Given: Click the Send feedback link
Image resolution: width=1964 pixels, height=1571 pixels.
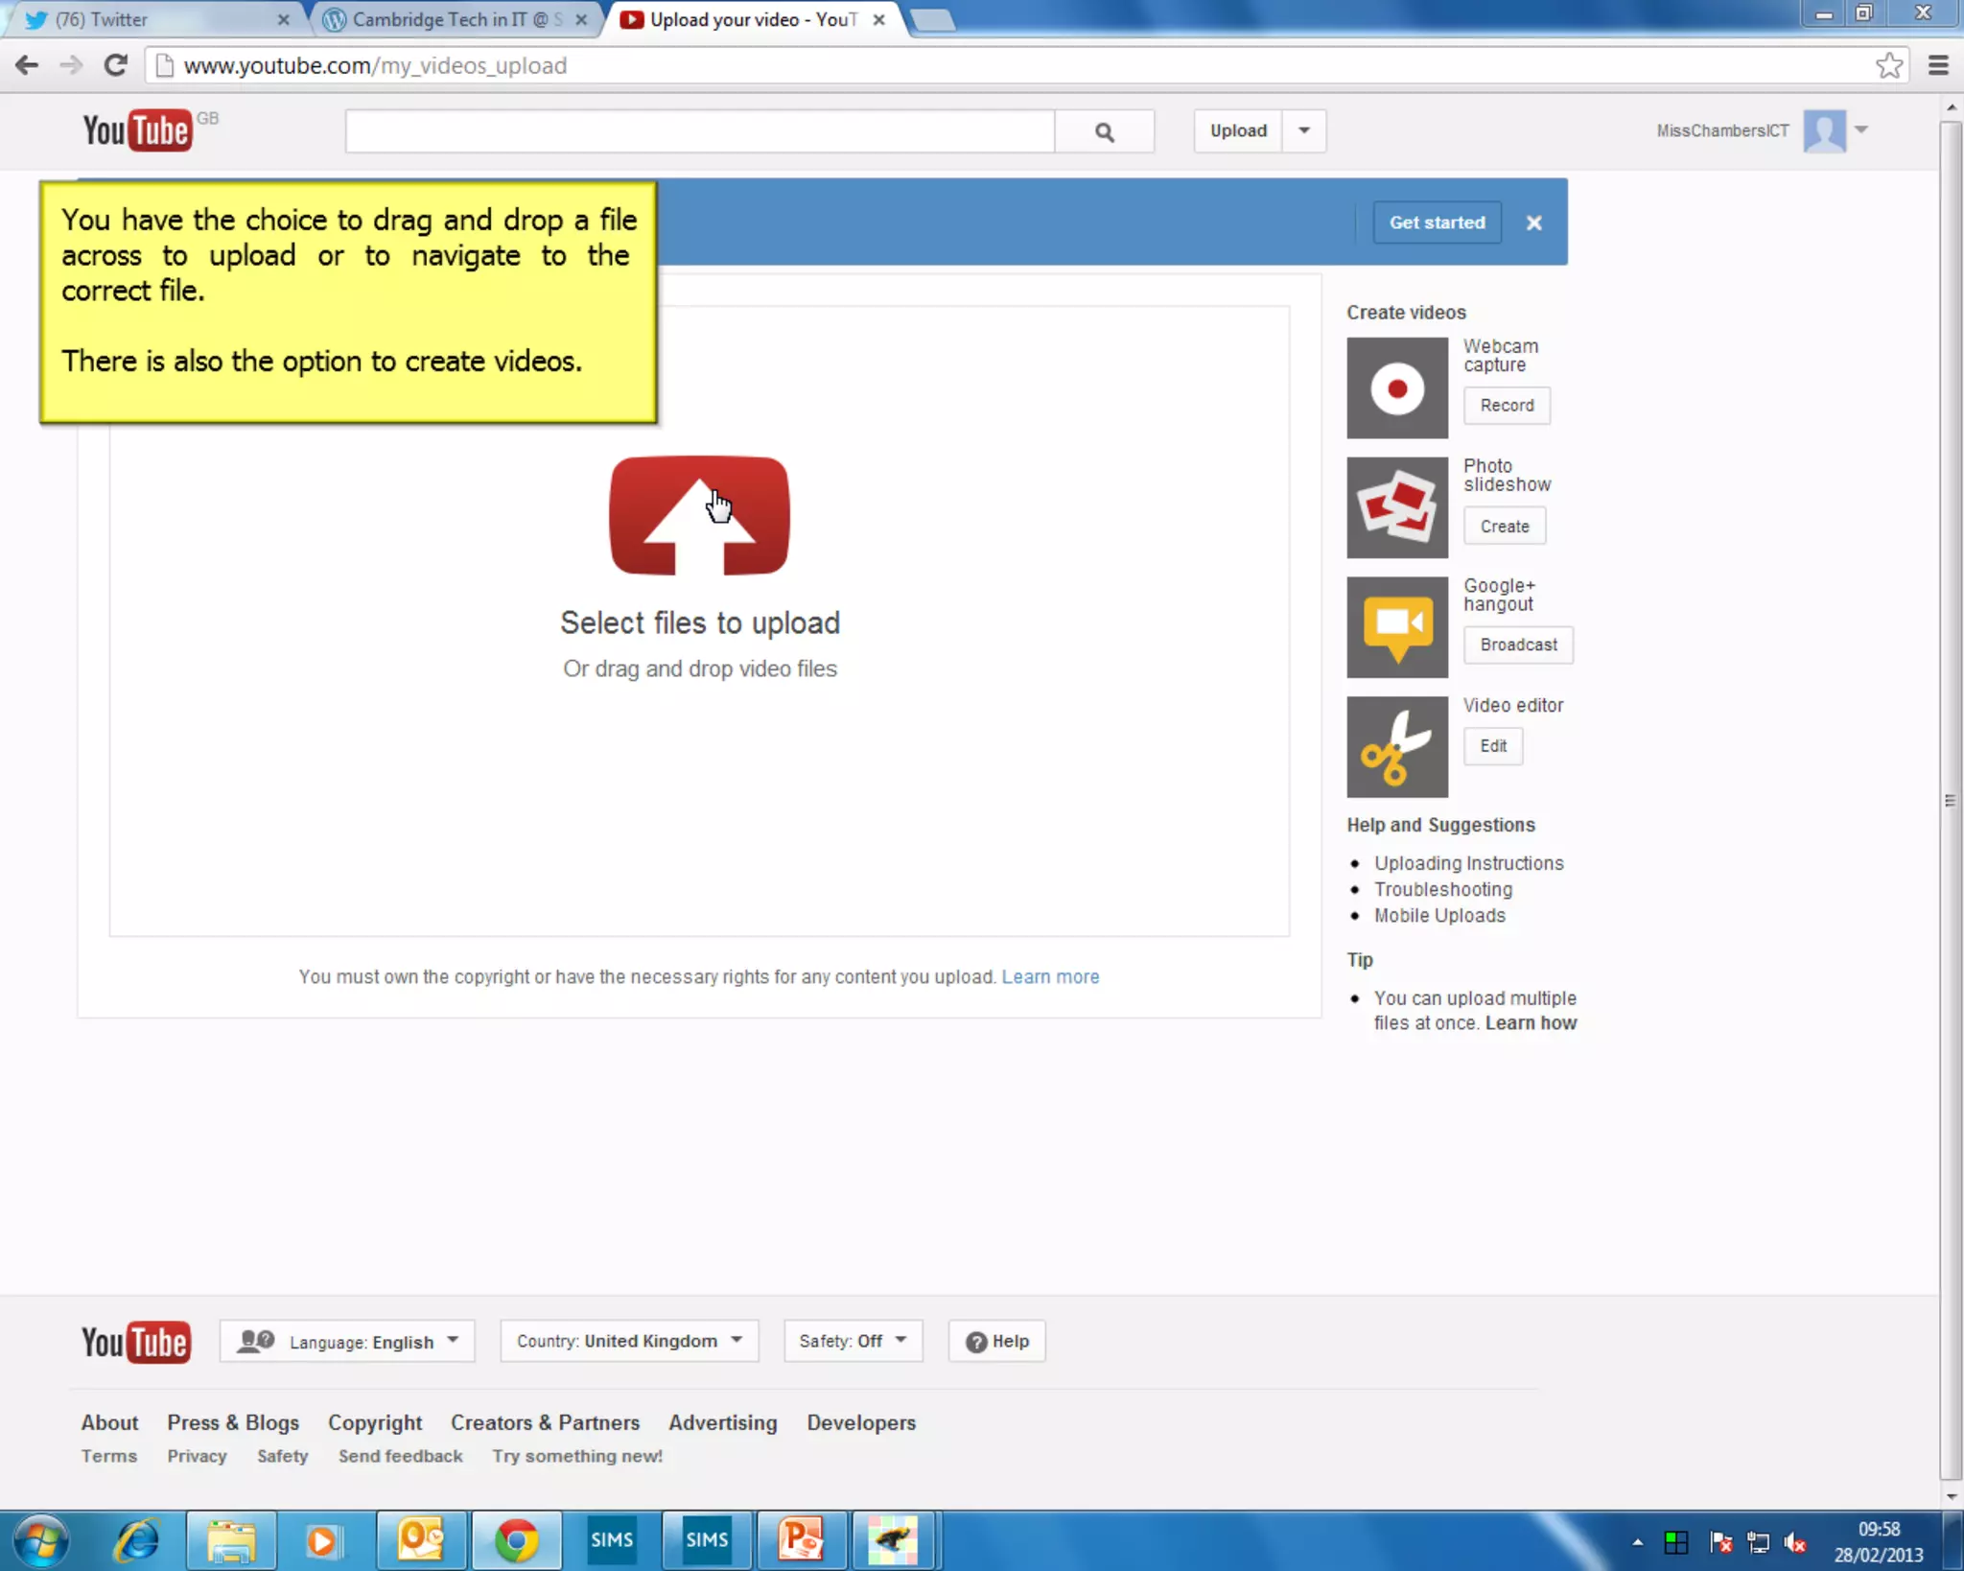Looking at the screenshot, I should tap(401, 1457).
